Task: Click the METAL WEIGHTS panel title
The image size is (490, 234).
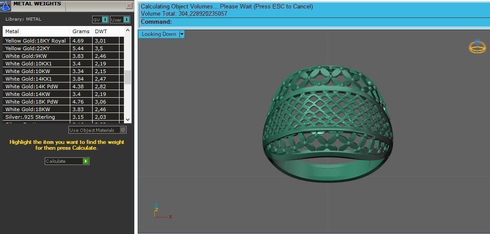Action: pos(37,4)
